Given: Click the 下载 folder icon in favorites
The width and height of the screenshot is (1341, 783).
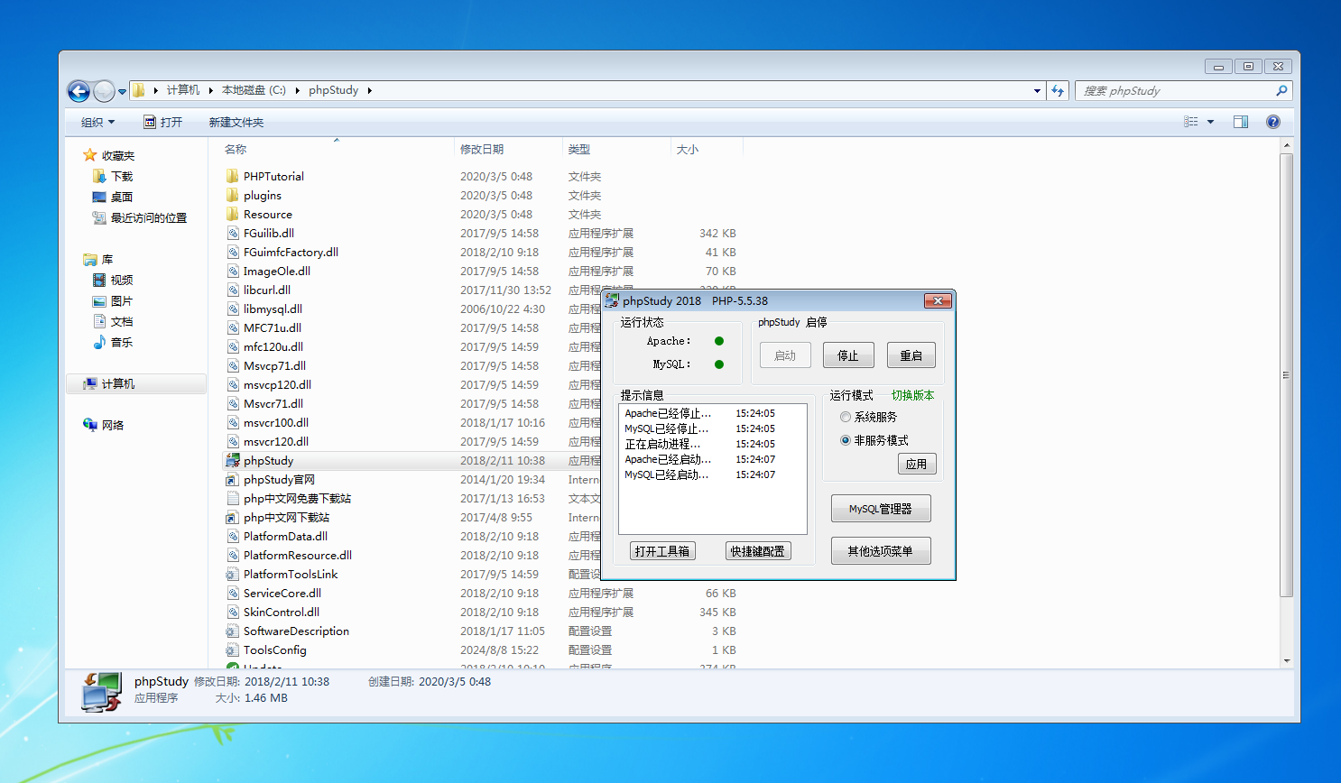Looking at the screenshot, I should 99,177.
